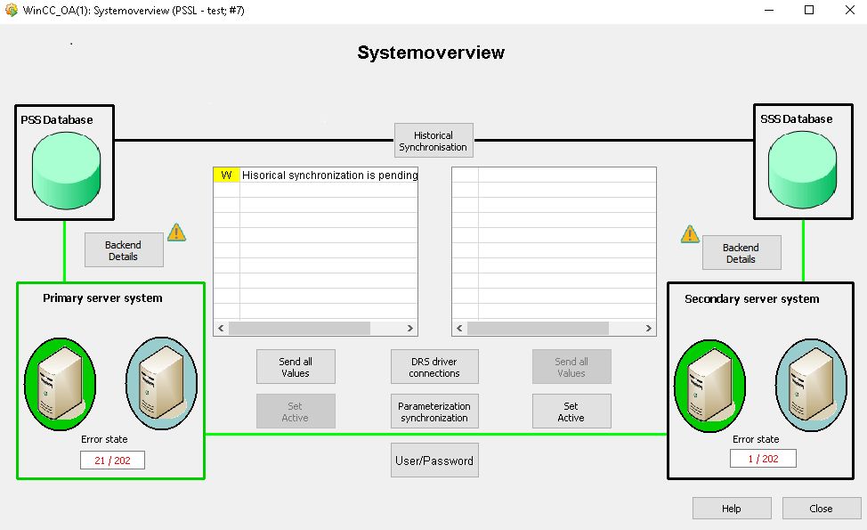Open the Historical Synchronisation panel
Image resolution: width=867 pixels, height=530 pixels.
click(433, 141)
